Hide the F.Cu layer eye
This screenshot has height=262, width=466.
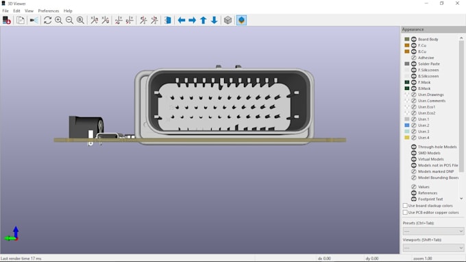(x=414, y=45)
